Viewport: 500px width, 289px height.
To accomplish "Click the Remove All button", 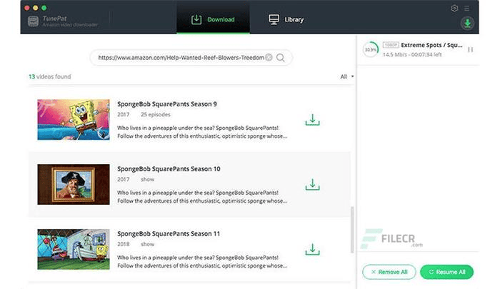I will pyautogui.click(x=389, y=272).
